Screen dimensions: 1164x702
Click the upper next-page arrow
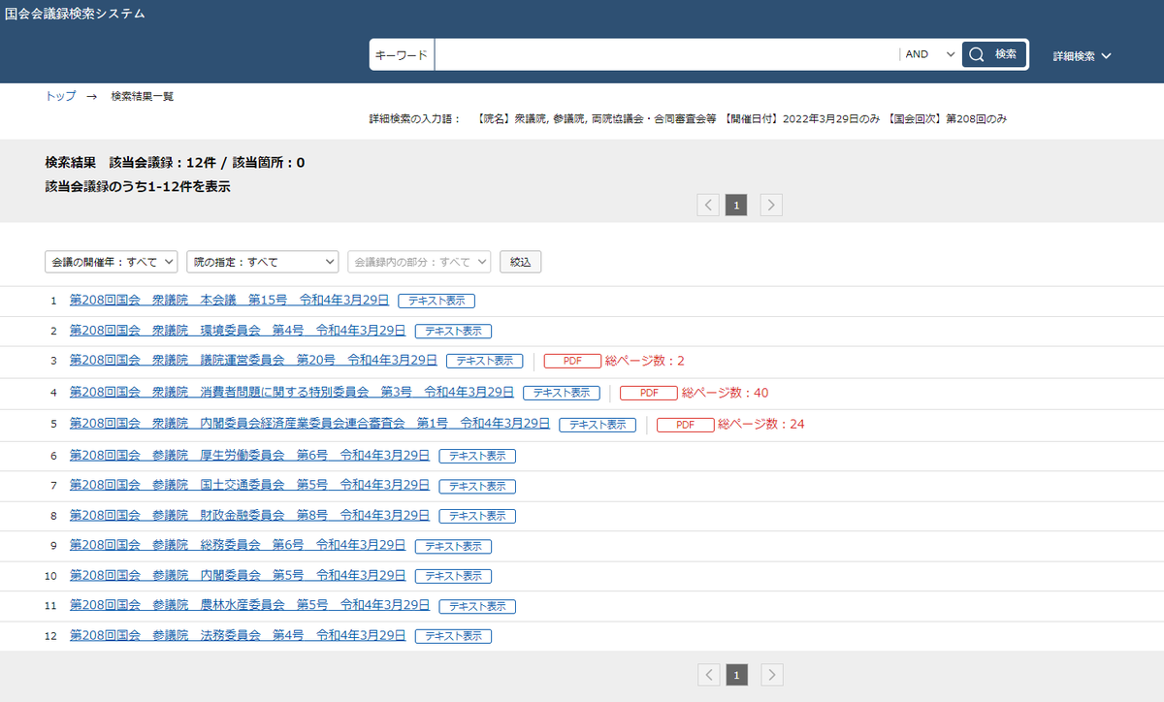tap(771, 205)
